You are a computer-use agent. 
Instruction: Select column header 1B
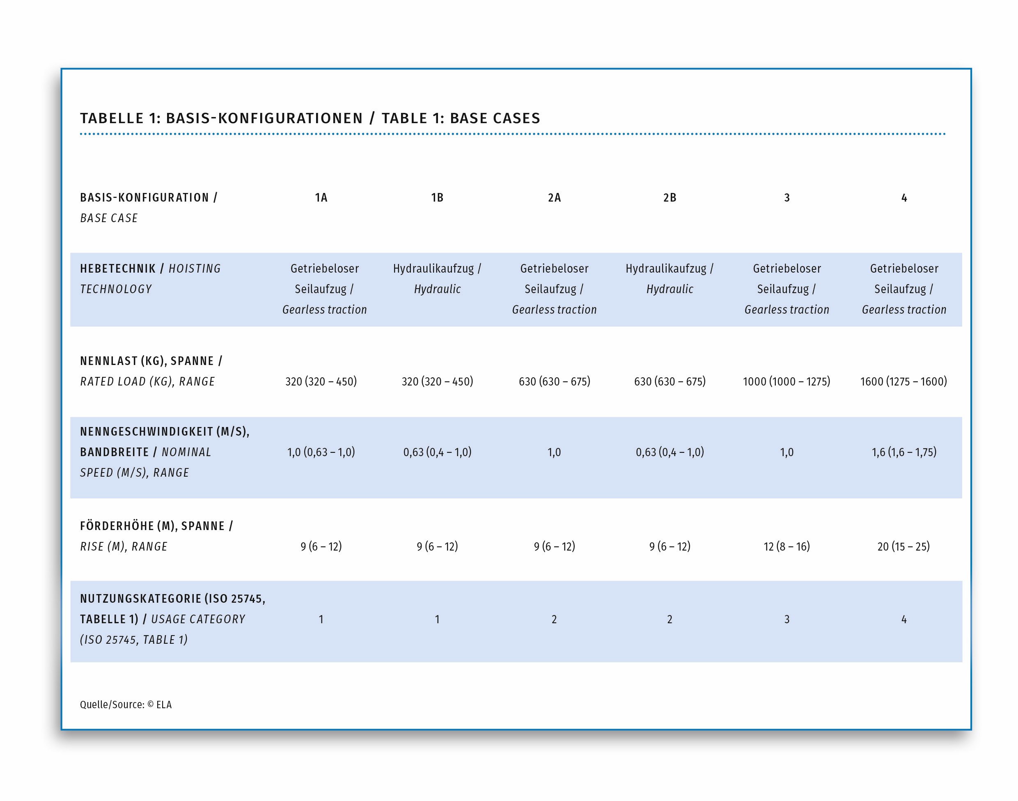coord(437,197)
